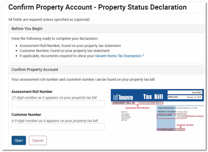Viewport: 208px width, 152px height.
Task: Click the Start button
Action: pyautogui.click(x=19, y=141)
